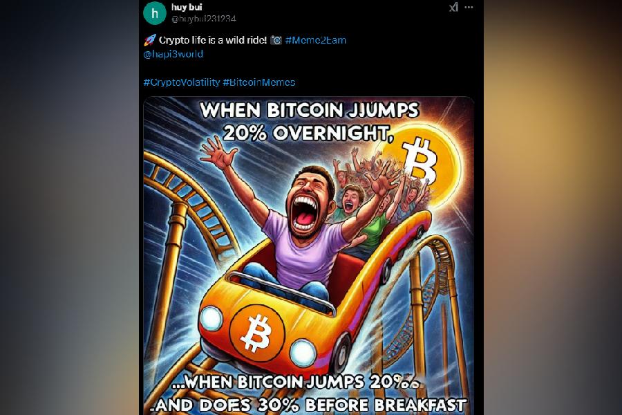Open the huy bui display name
The height and width of the screenshot is (415, 622).
tap(187, 7)
